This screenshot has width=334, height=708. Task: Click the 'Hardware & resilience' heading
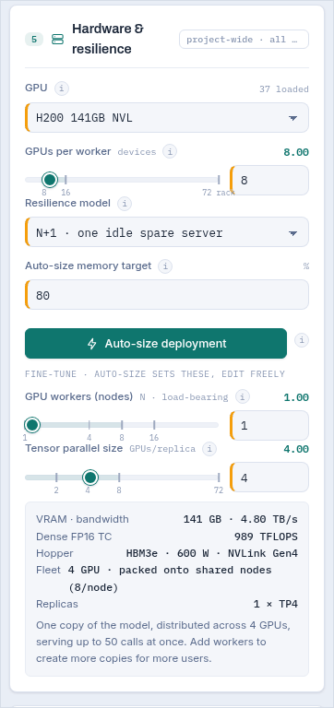(x=108, y=39)
